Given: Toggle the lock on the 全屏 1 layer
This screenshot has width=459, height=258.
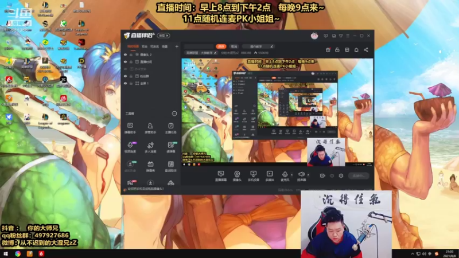Looking at the screenshot, I should click(131, 83).
